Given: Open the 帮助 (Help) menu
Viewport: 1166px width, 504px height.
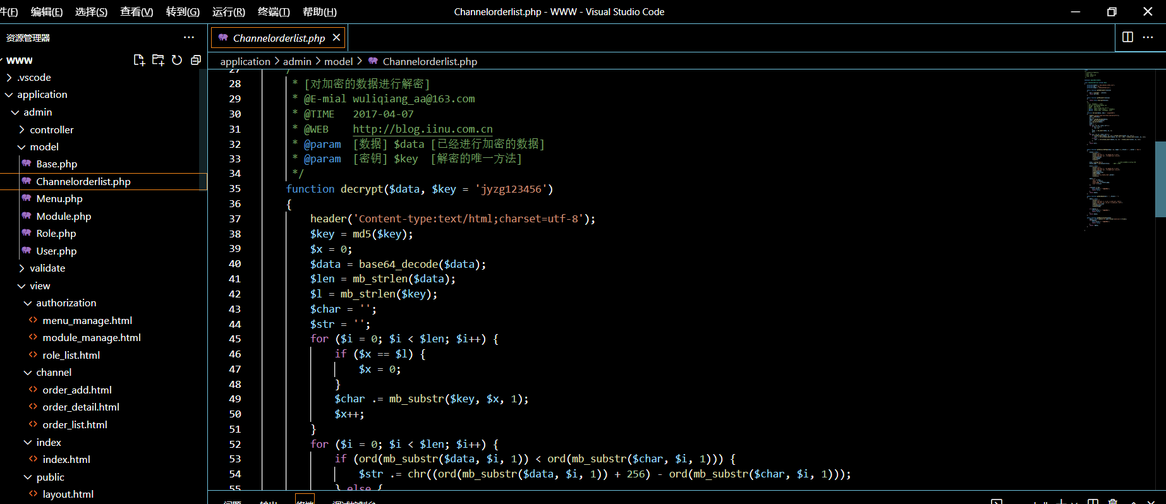Looking at the screenshot, I should click(x=319, y=11).
